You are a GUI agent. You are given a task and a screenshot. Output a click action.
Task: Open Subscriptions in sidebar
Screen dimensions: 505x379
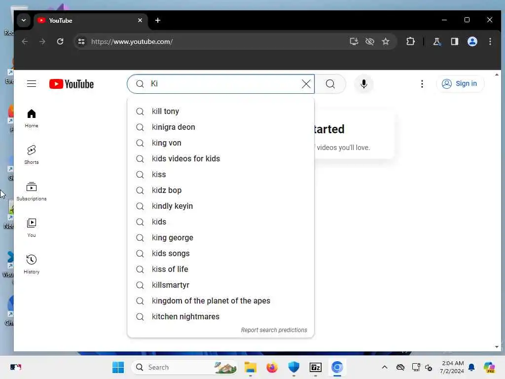[x=32, y=191]
